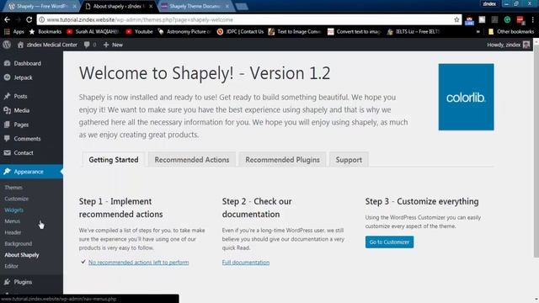Image resolution: width=539 pixels, height=303 pixels.
Task: Click No recommended actions left link
Action: click(138, 262)
